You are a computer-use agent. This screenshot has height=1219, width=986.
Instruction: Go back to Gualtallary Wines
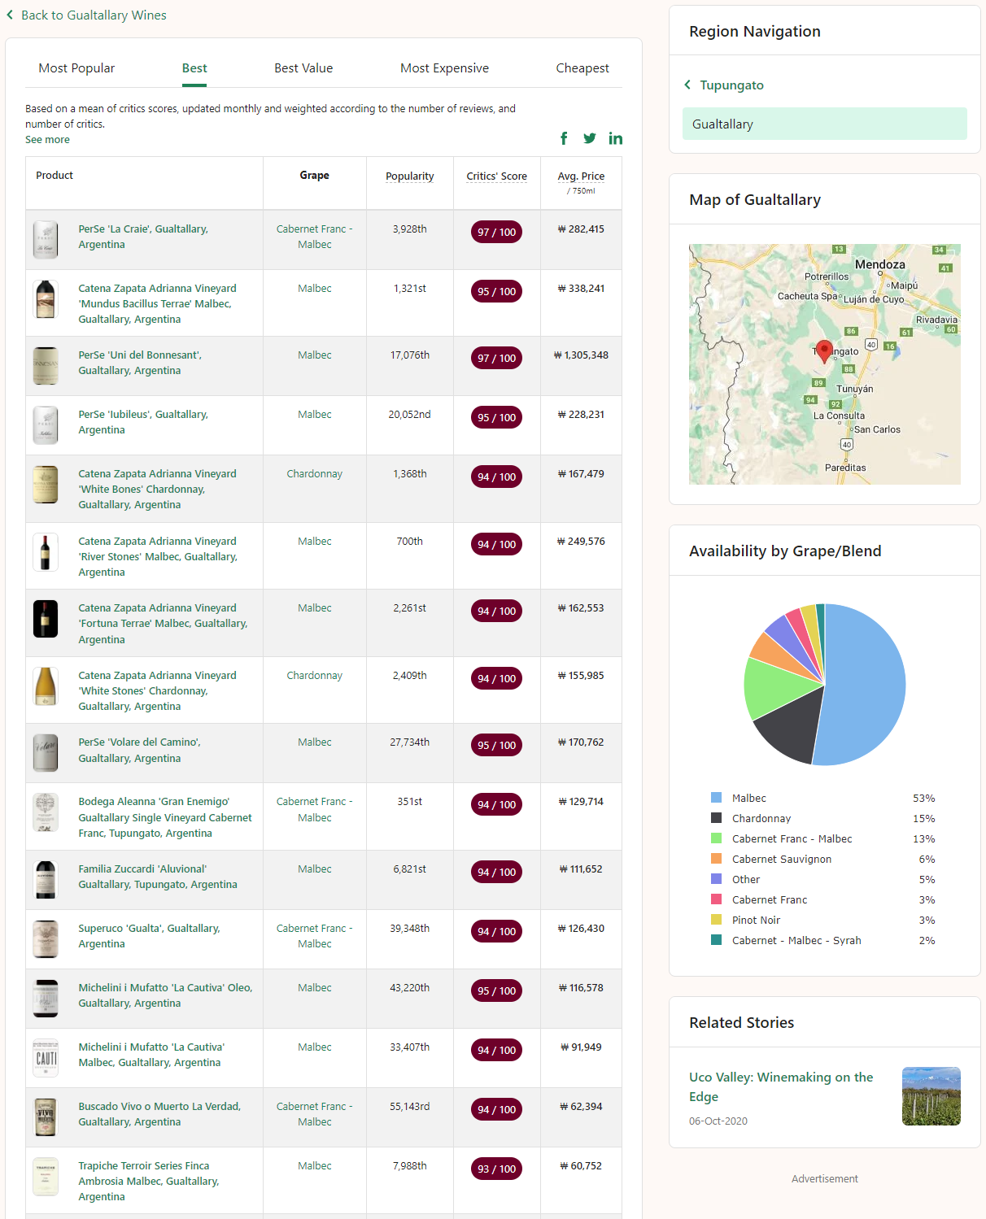pos(94,15)
